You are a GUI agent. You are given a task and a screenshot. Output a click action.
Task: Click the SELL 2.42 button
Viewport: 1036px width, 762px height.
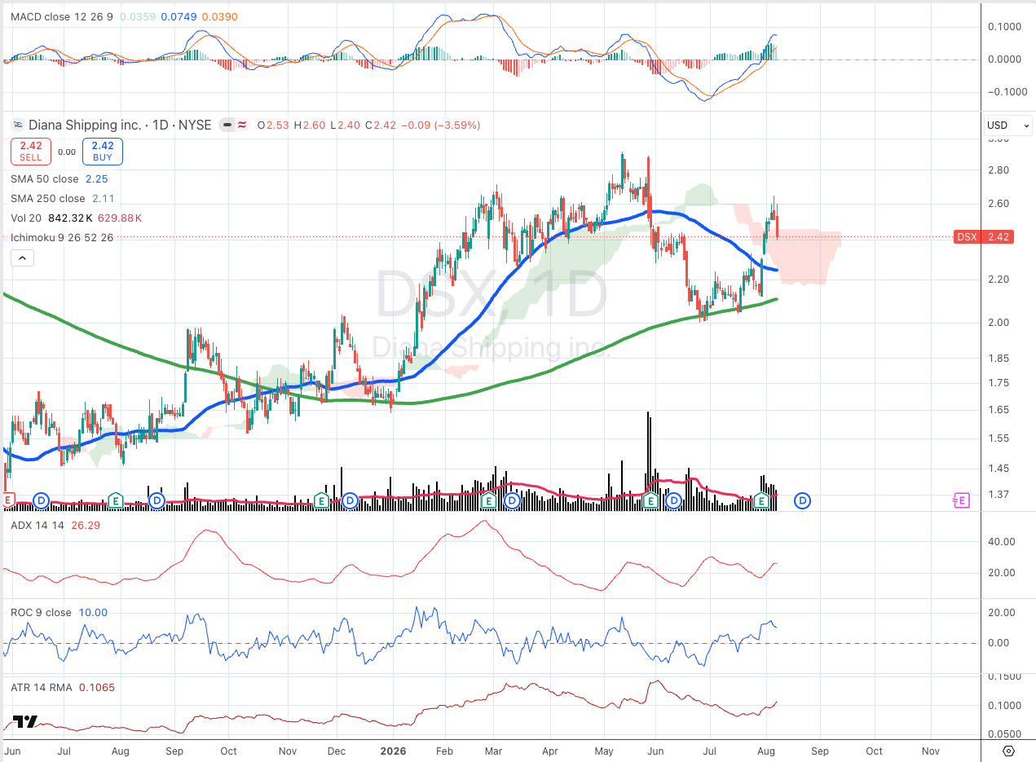pos(31,152)
